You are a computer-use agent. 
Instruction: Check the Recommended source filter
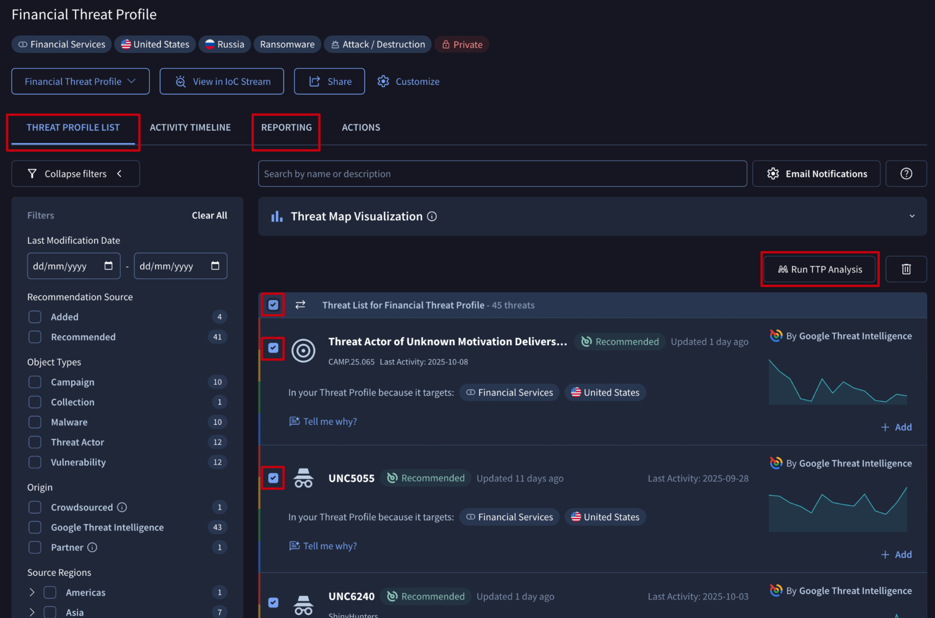pos(35,337)
